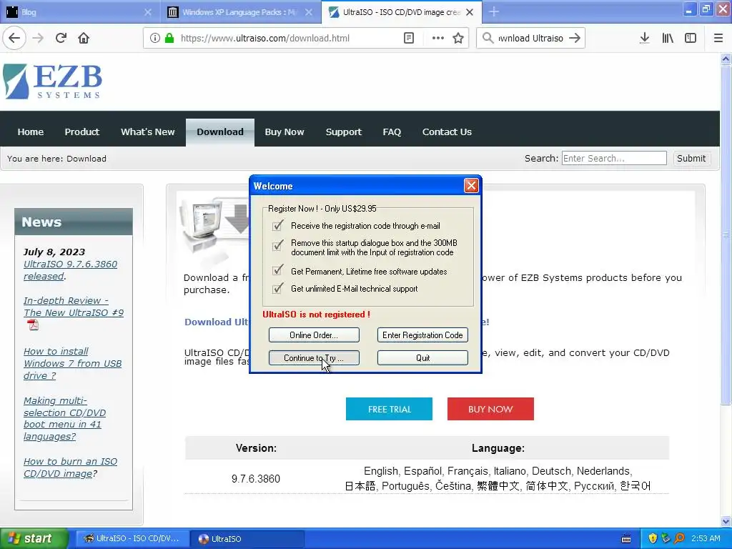Viewport: 732px width, 549px height.
Task: Focus the site Enter Search field
Action: tap(614, 158)
